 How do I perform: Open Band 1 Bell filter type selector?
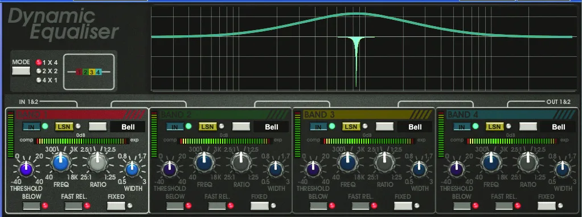[x=128, y=127]
